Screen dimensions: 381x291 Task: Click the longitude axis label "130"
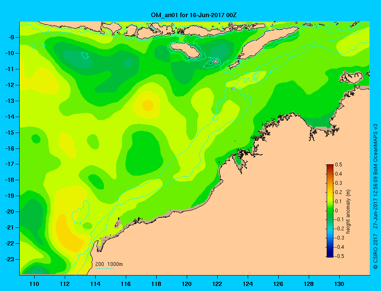pyautogui.click(x=339, y=284)
